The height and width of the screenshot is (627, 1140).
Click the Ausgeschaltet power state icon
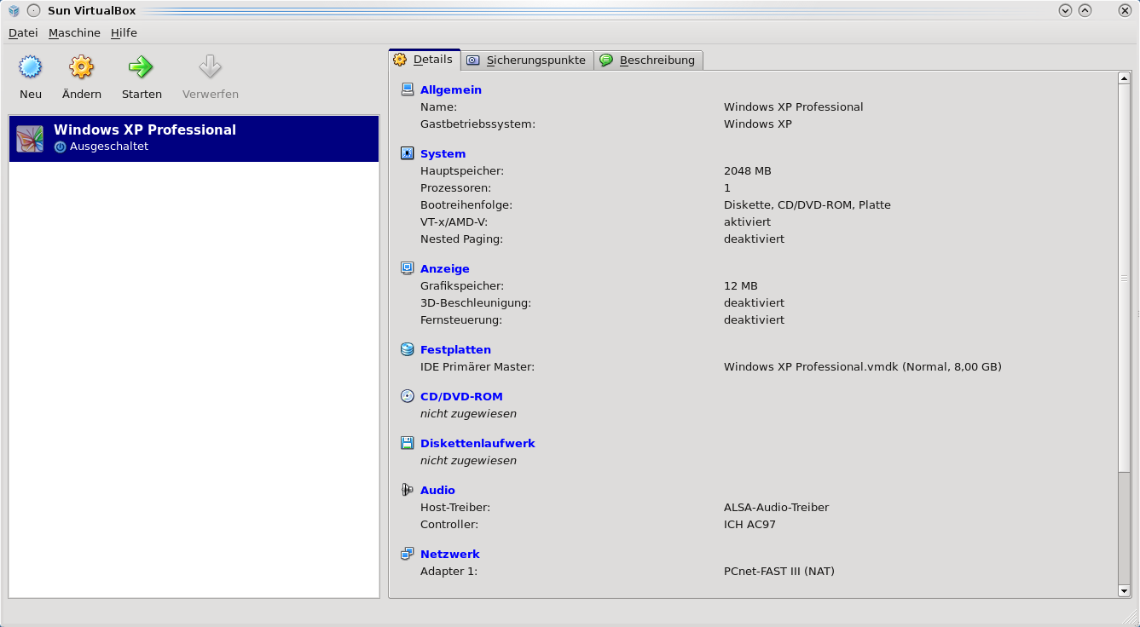[60, 147]
